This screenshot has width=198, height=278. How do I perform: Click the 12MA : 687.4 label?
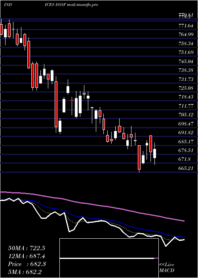point(27,256)
